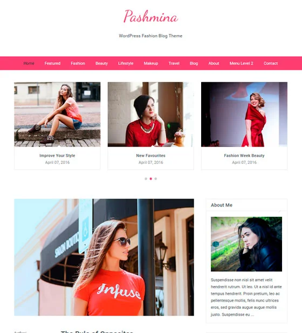
Task: Go to the Fashion menu section
Action: tap(78, 63)
